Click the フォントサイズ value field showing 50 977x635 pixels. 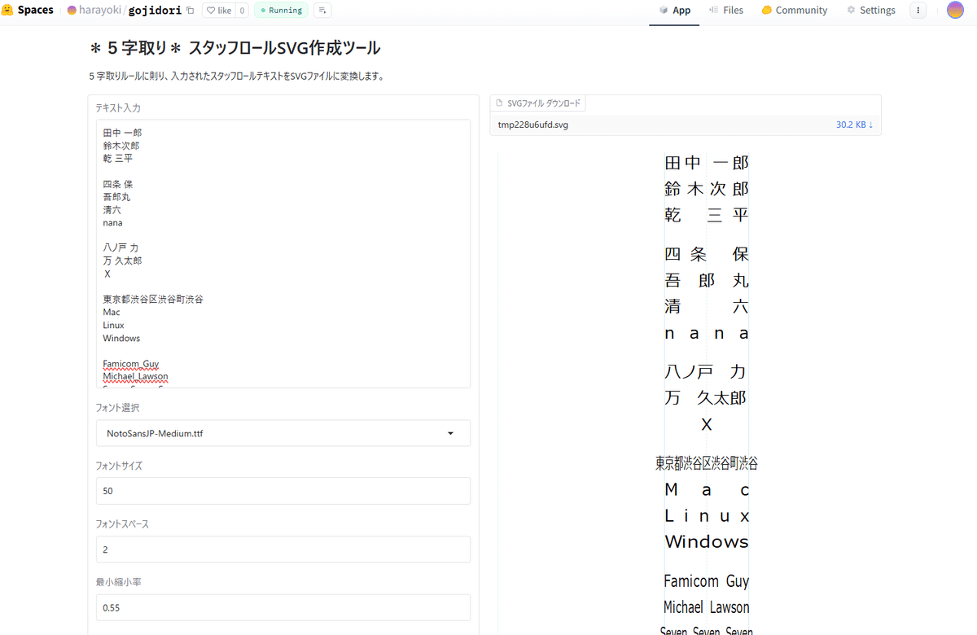point(283,491)
